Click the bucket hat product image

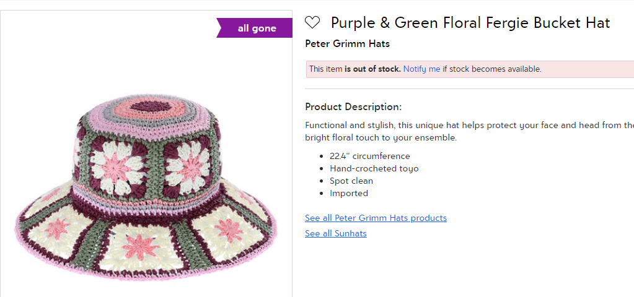point(146,186)
